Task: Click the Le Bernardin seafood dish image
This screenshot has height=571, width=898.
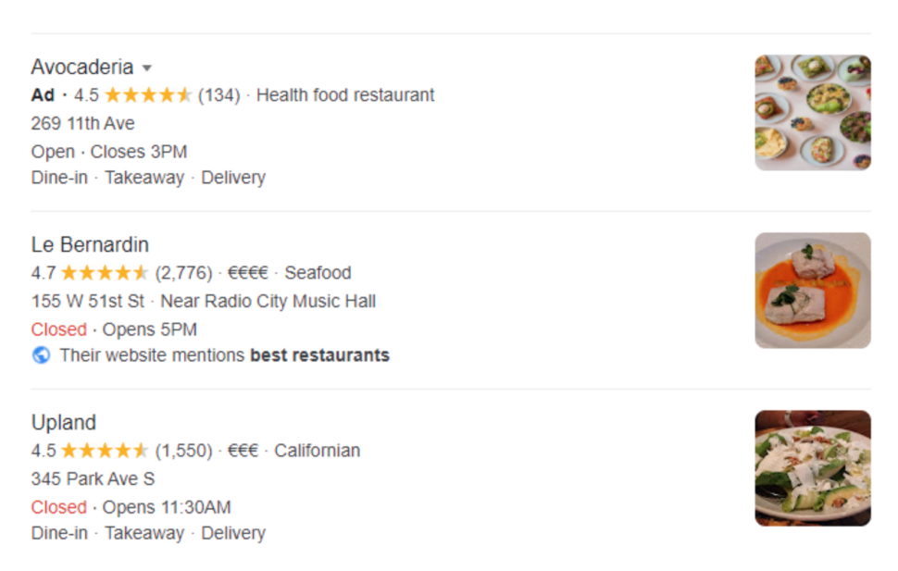Action: [813, 289]
